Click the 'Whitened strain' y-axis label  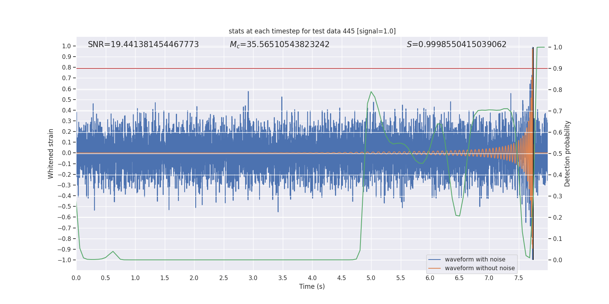pos(51,154)
